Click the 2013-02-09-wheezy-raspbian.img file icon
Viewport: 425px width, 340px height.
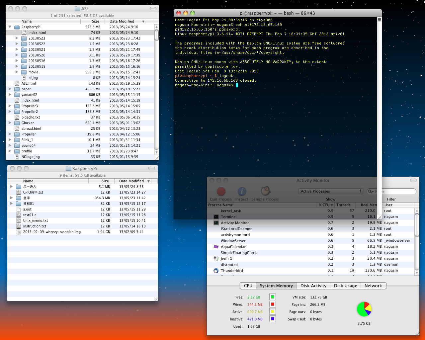point(19,232)
